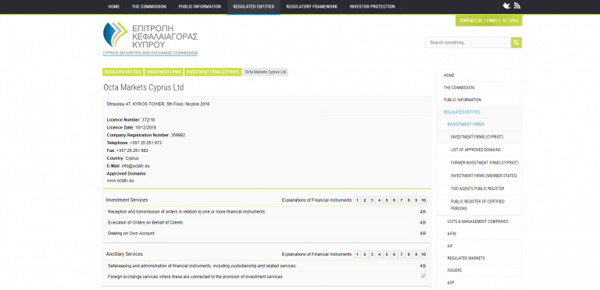Click CONTACT US link

470,20
